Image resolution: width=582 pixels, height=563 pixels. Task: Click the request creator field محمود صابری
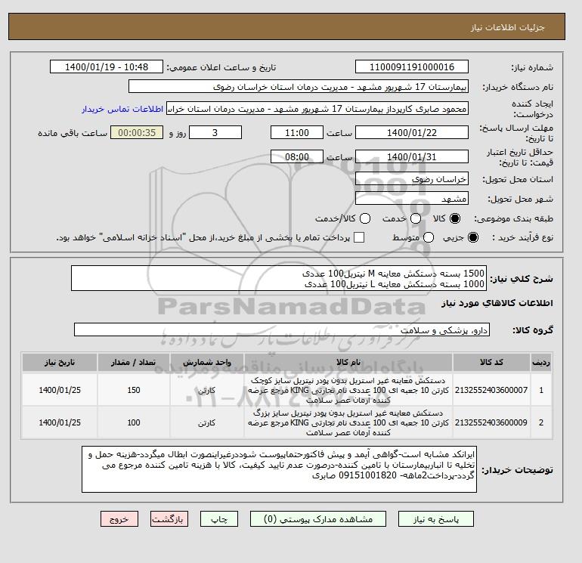pos(317,109)
